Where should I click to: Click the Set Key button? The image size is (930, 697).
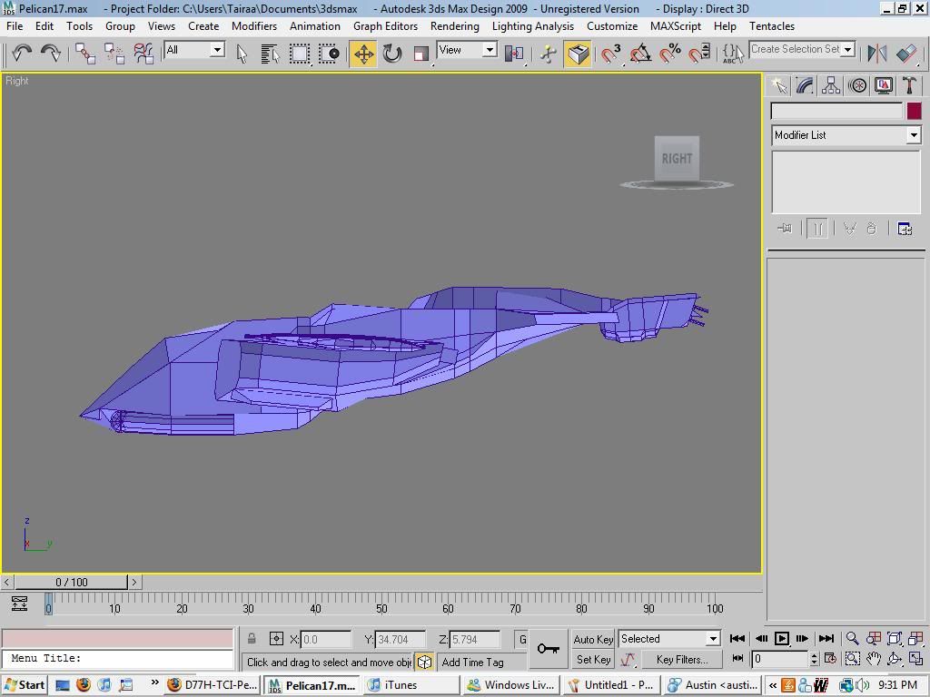[x=593, y=659]
